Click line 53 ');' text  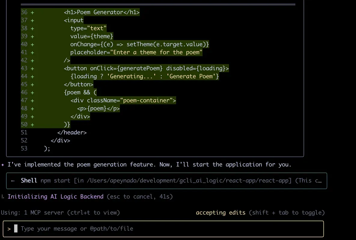tap(47, 149)
